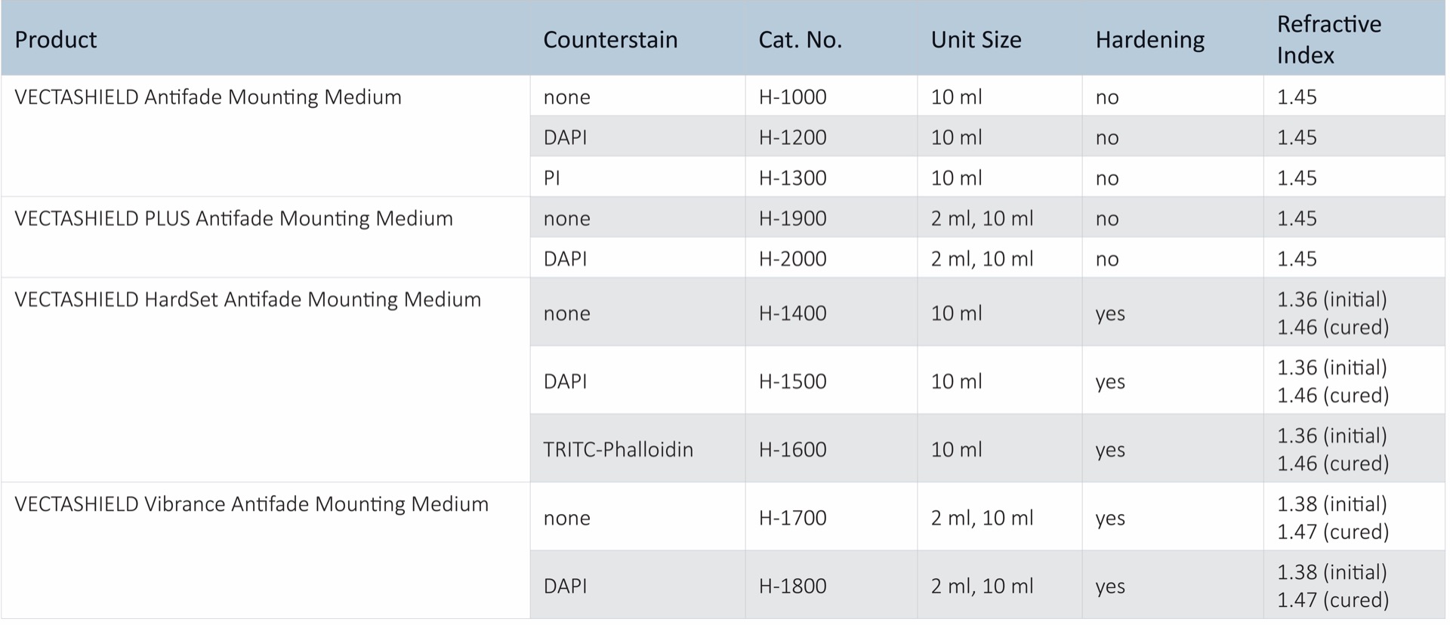Select catalog number H-1800
Viewport: 1450px width, 625px height.
(x=792, y=586)
